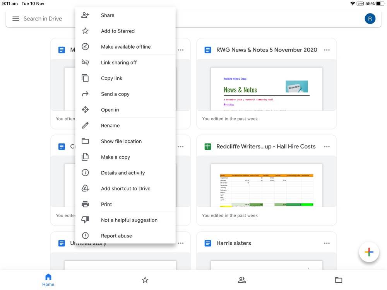Tap the Share person-plus icon

(x=86, y=15)
